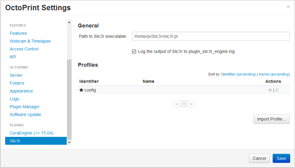Go to next page of profiles
Viewport: 295px width, 168px height.
point(191,104)
